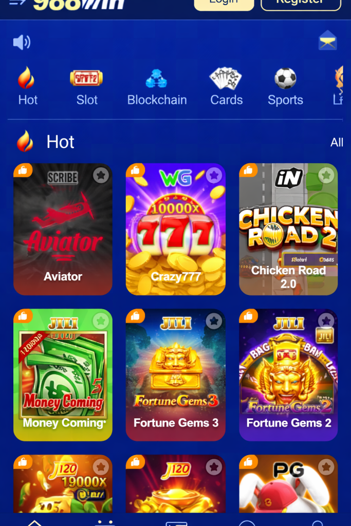
Task: Open the PG rabbit game thumbnail
Action: click(x=288, y=484)
